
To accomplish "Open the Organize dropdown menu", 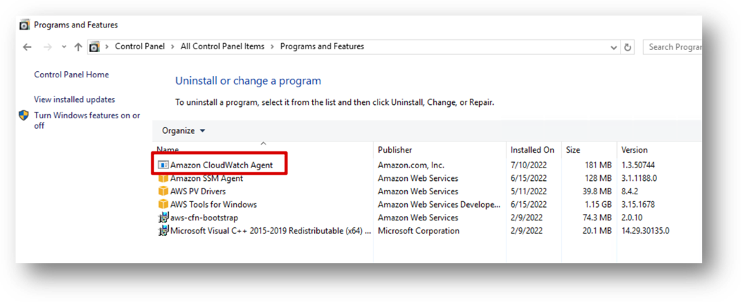I will (183, 130).
